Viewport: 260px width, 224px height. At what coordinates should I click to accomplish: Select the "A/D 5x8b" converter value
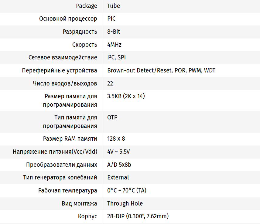click(x=119, y=165)
